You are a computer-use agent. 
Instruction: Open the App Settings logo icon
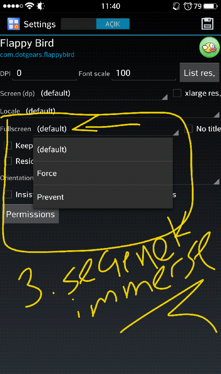[14, 24]
